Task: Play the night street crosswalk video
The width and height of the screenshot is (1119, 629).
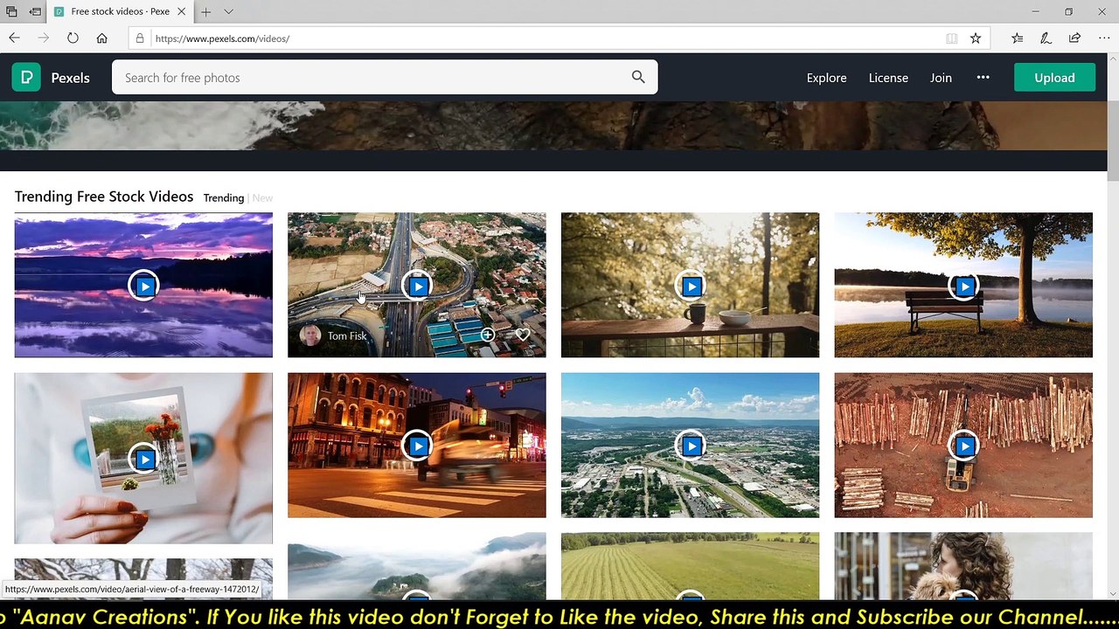Action: (x=417, y=446)
